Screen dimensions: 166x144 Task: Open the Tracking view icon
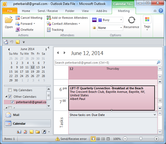[x=49, y=30]
